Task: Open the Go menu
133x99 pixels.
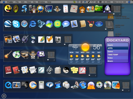Action: click(34, 2)
